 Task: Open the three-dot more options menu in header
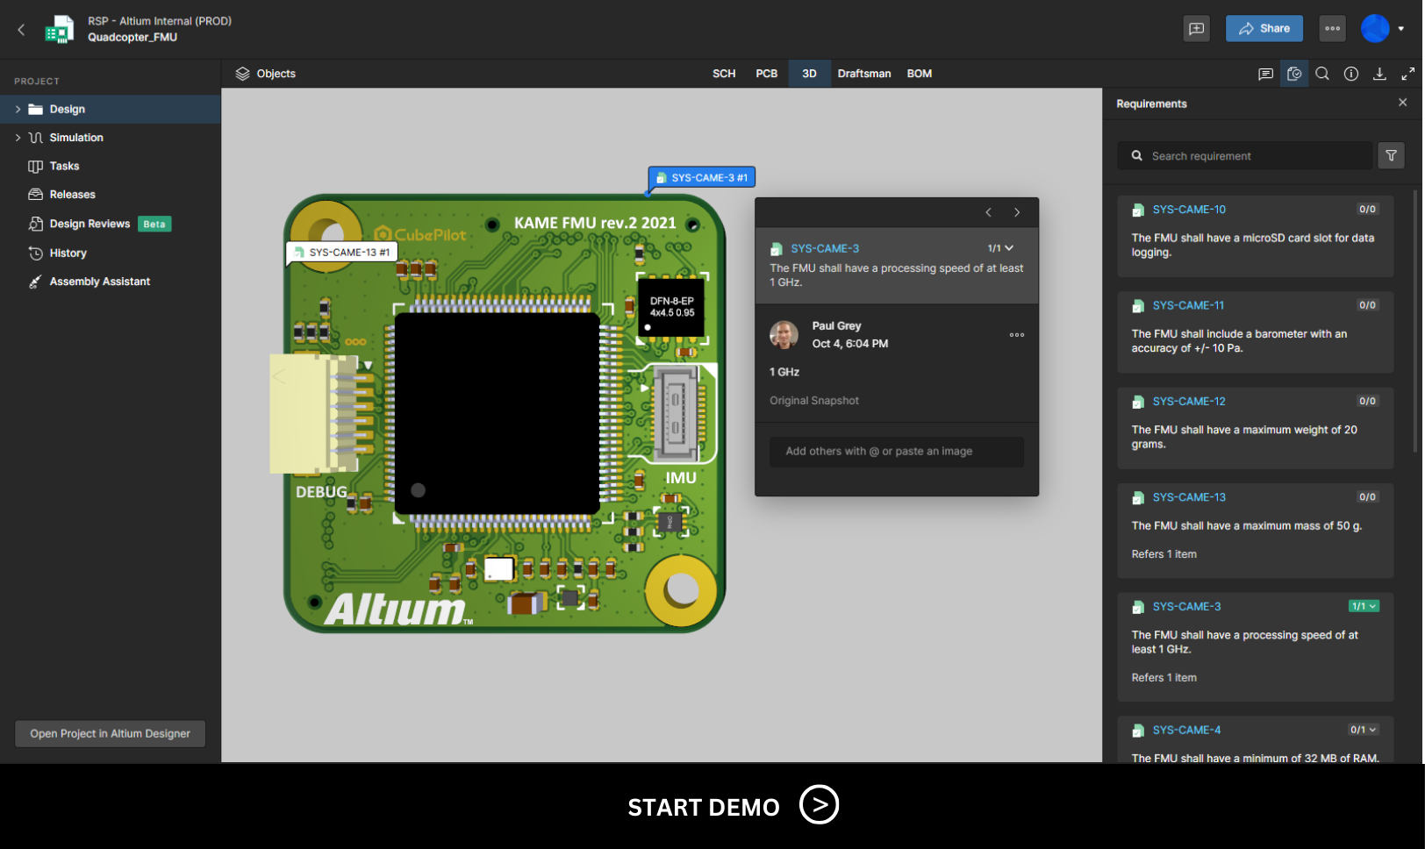pyautogui.click(x=1332, y=29)
